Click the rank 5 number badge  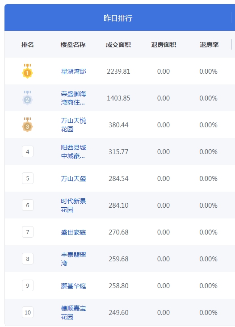click(28, 178)
